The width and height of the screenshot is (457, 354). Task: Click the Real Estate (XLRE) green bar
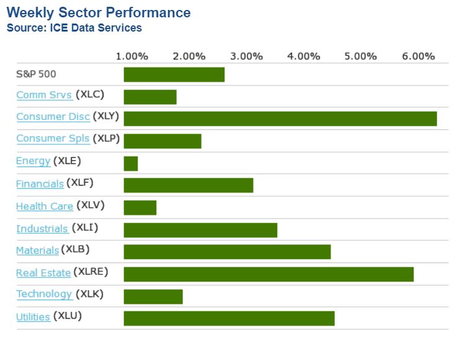(268, 274)
